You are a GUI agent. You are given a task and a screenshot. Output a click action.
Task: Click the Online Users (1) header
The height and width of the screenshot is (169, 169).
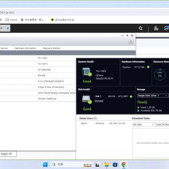tap(88, 118)
